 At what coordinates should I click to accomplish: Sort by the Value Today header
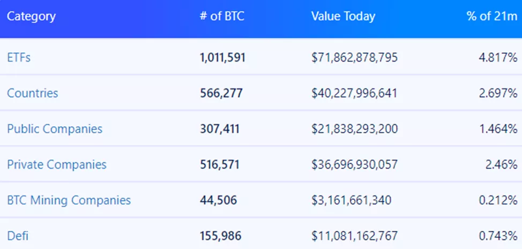(x=343, y=16)
